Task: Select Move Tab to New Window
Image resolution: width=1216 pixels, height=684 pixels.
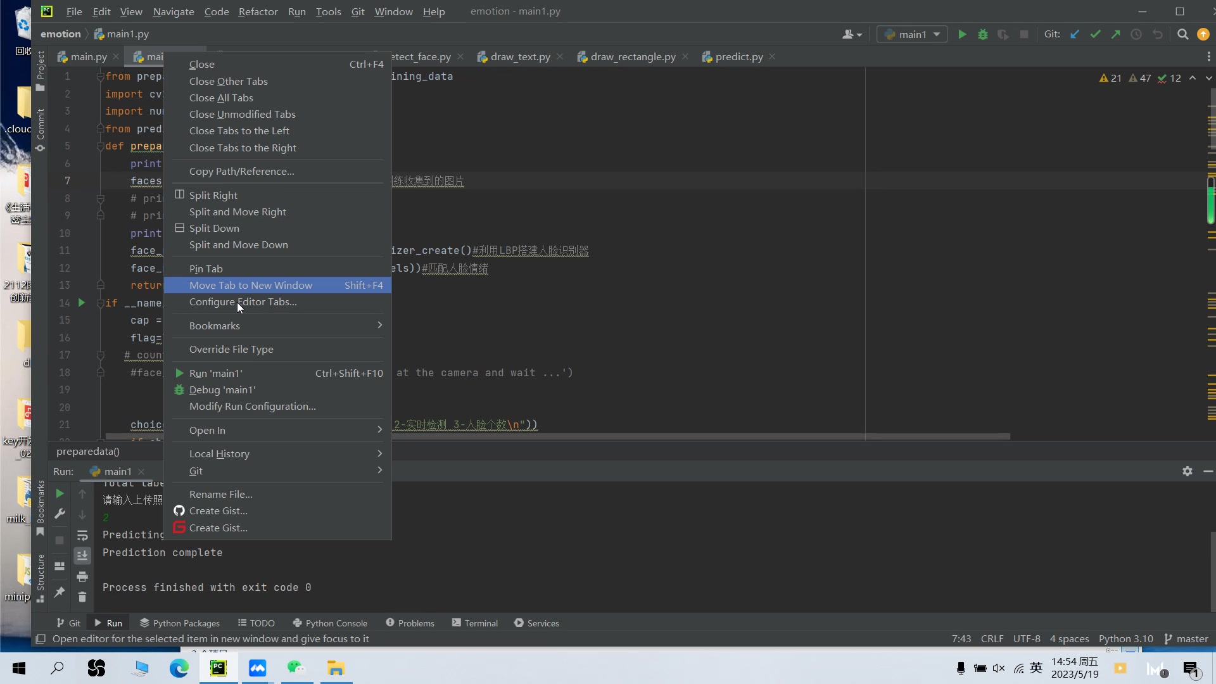Action: tap(251, 285)
